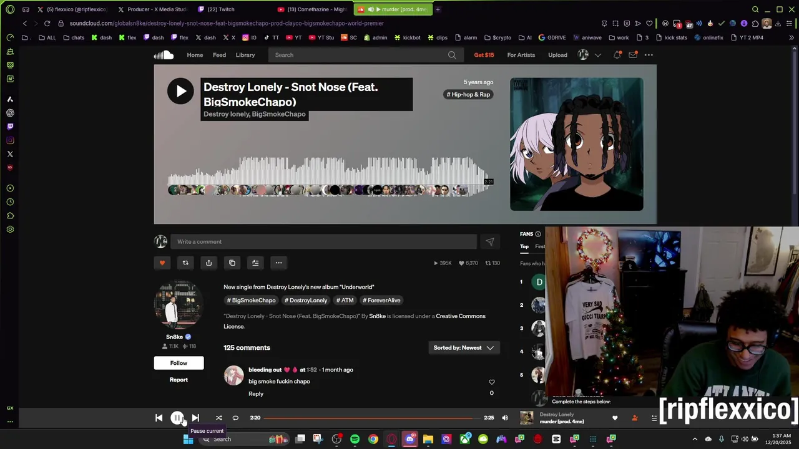Open the Library section

point(245,55)
